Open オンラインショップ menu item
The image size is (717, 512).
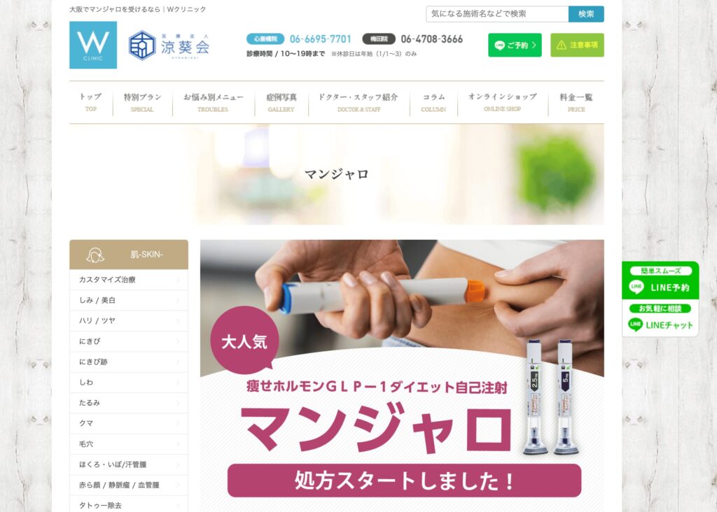click(x=503, y=102)
